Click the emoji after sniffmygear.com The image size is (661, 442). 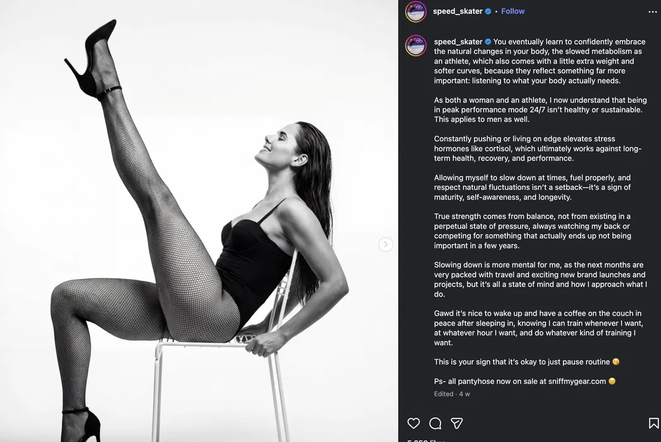click(612, 381)
